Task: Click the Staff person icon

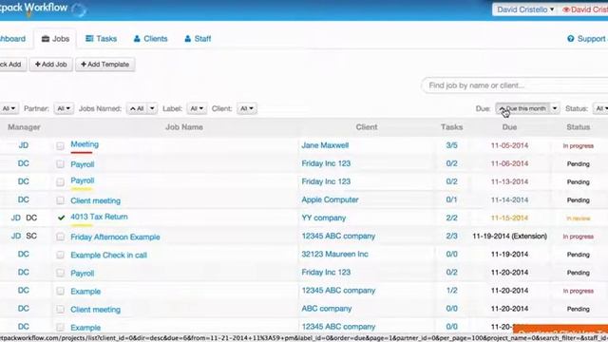Action: tap(188, 39)
